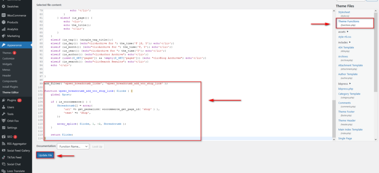
Task: Click the Marketing megaphone icon
Action: pyautogui.click(x=4, y=36)
